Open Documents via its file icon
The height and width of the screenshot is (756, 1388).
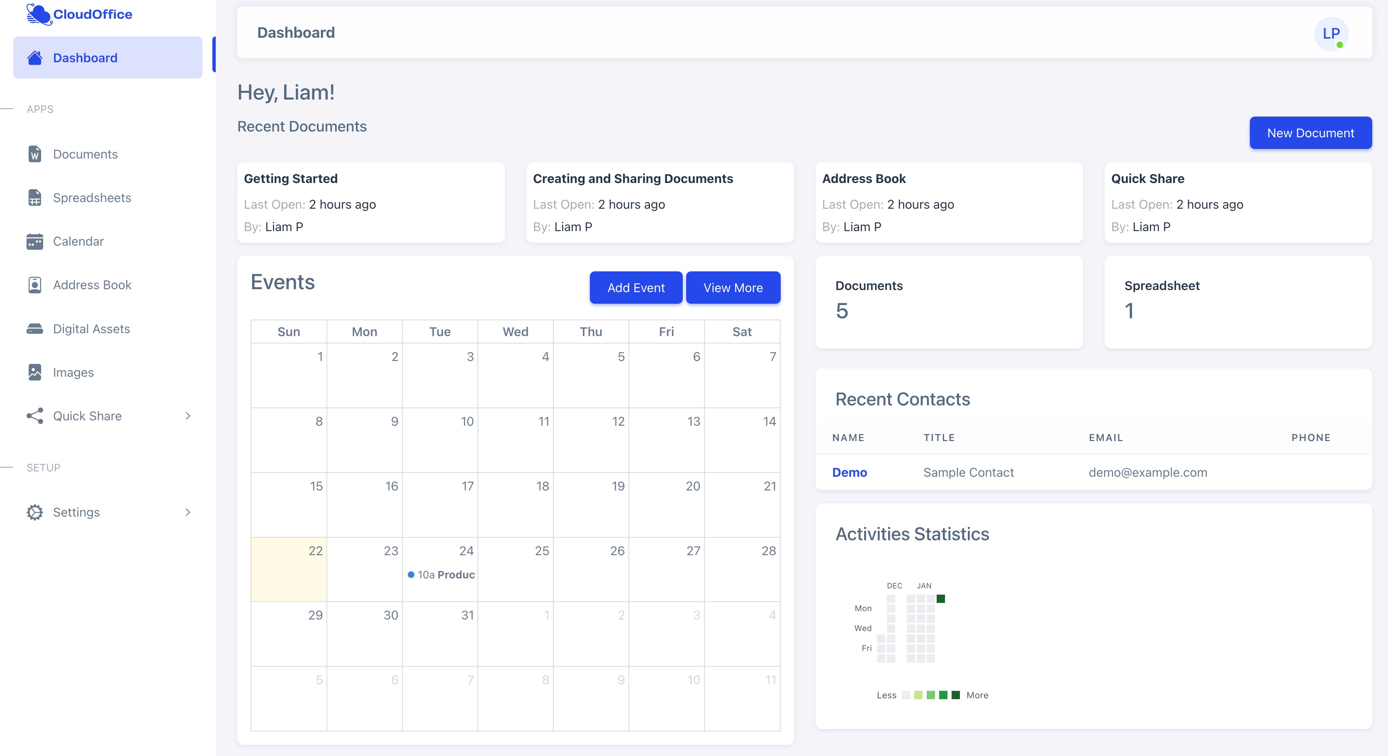(35, 154)
